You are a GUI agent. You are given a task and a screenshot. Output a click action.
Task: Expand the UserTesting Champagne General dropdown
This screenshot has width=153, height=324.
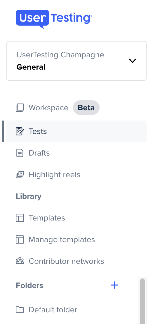click(x=76, y=61)
